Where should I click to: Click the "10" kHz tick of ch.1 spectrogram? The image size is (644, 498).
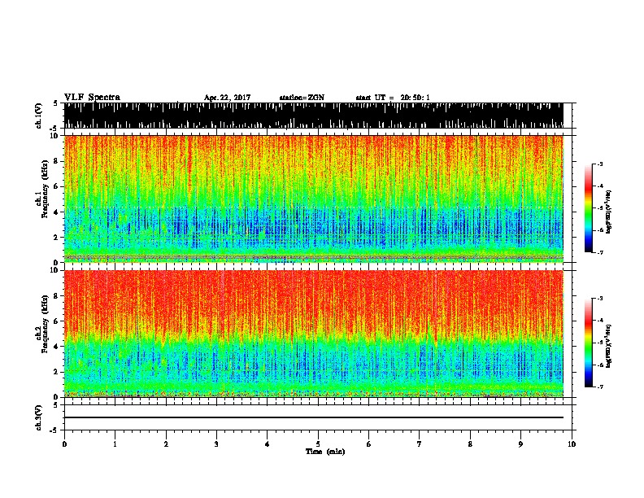coord(55,136)
